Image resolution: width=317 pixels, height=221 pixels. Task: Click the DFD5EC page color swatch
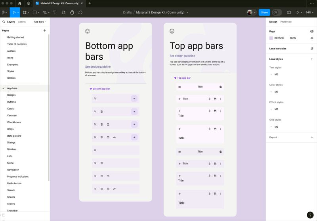271,38
